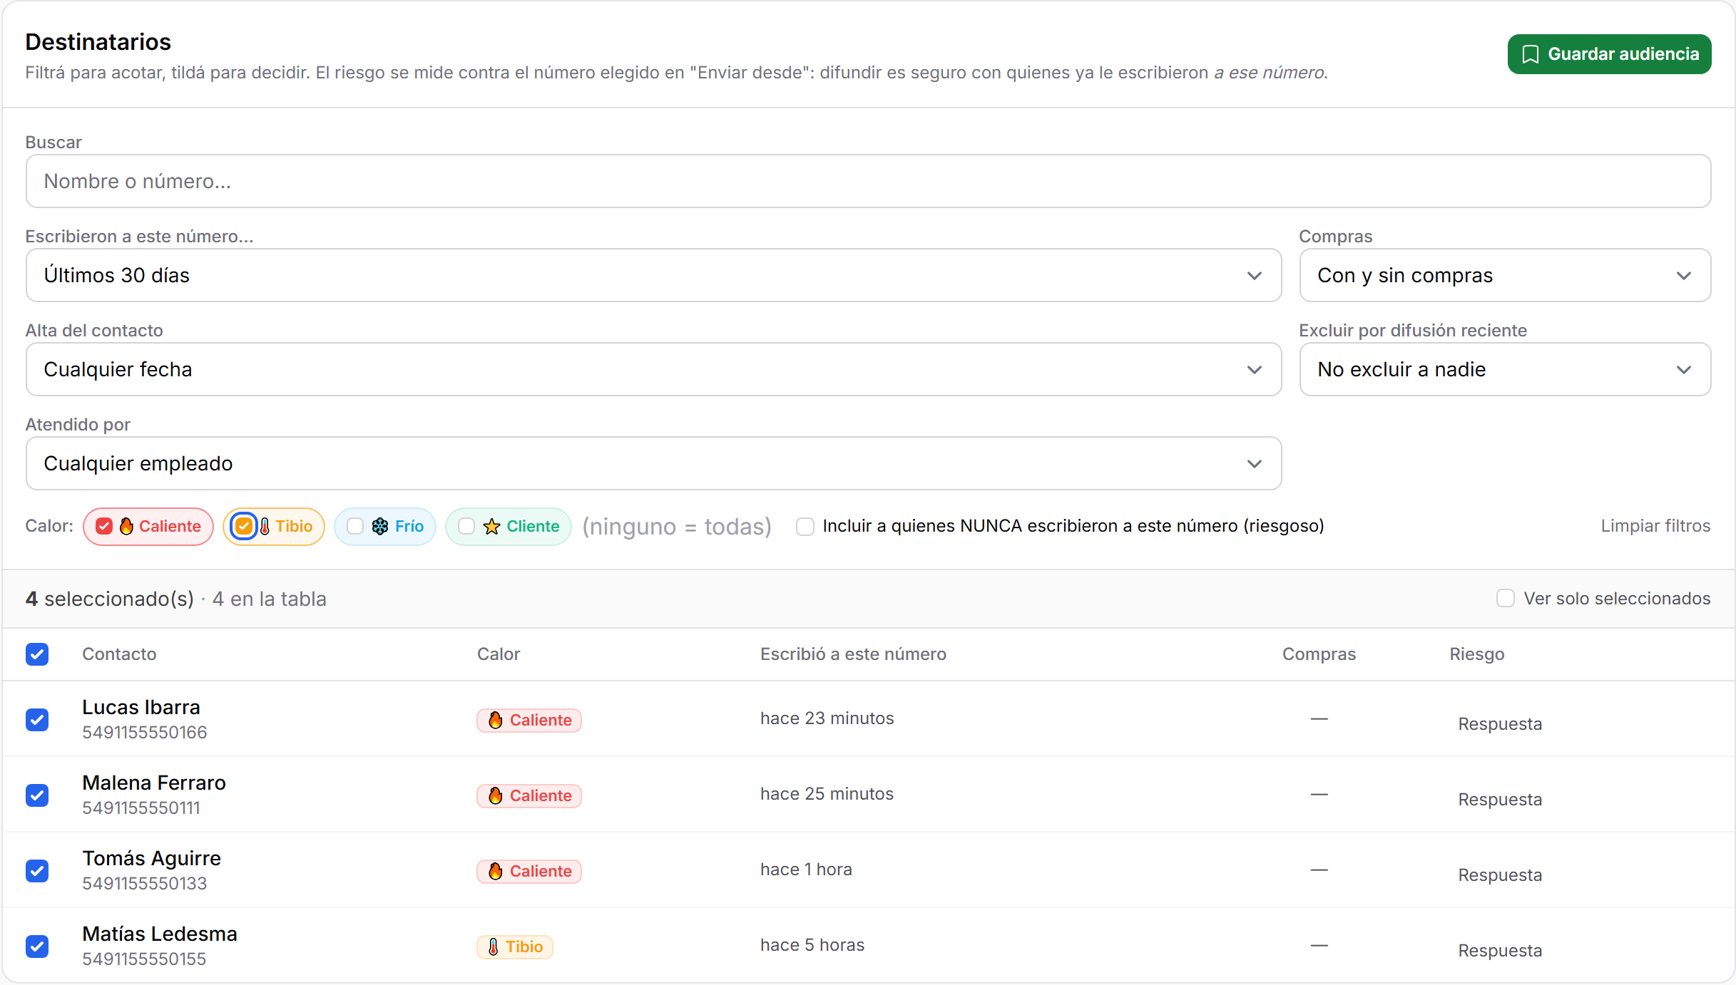The height and width of the screenshot is (985, 1736).
Task: Focus the Nombre o número search field
Action: point(868,181)
